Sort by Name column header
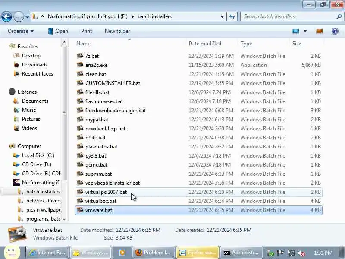 [x=83, y=44]
